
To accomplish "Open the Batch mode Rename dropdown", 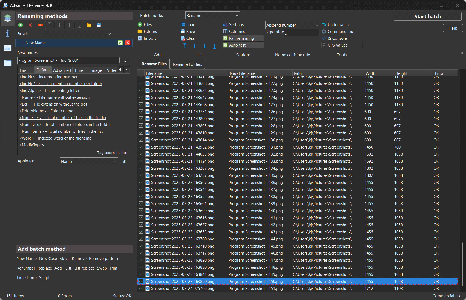I will 212,16.
